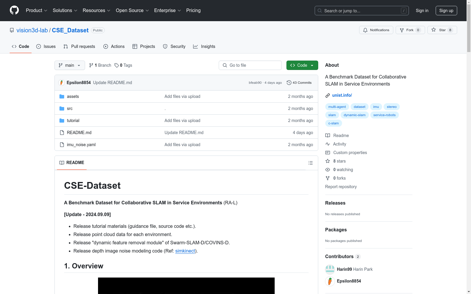Viewport: 471px width, 294px height.
Task: Click the fork icon beside 0 forks
Action: click(x=328, y=178)
